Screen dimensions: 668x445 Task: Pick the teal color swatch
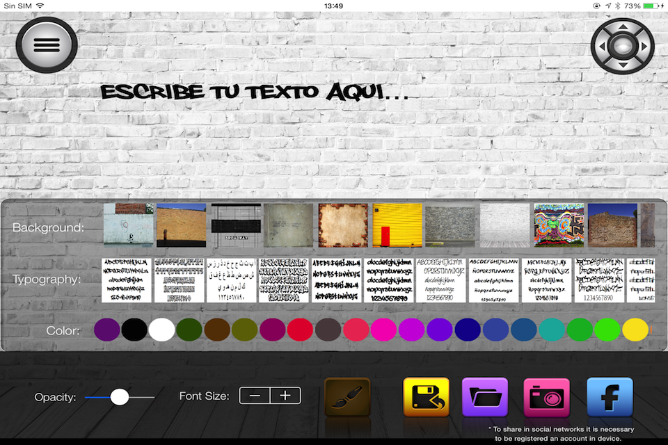tap(552, 330)
